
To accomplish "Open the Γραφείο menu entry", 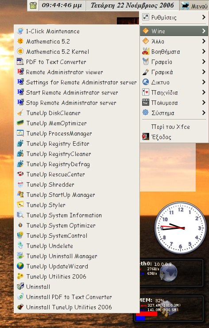I will (174, 62).
